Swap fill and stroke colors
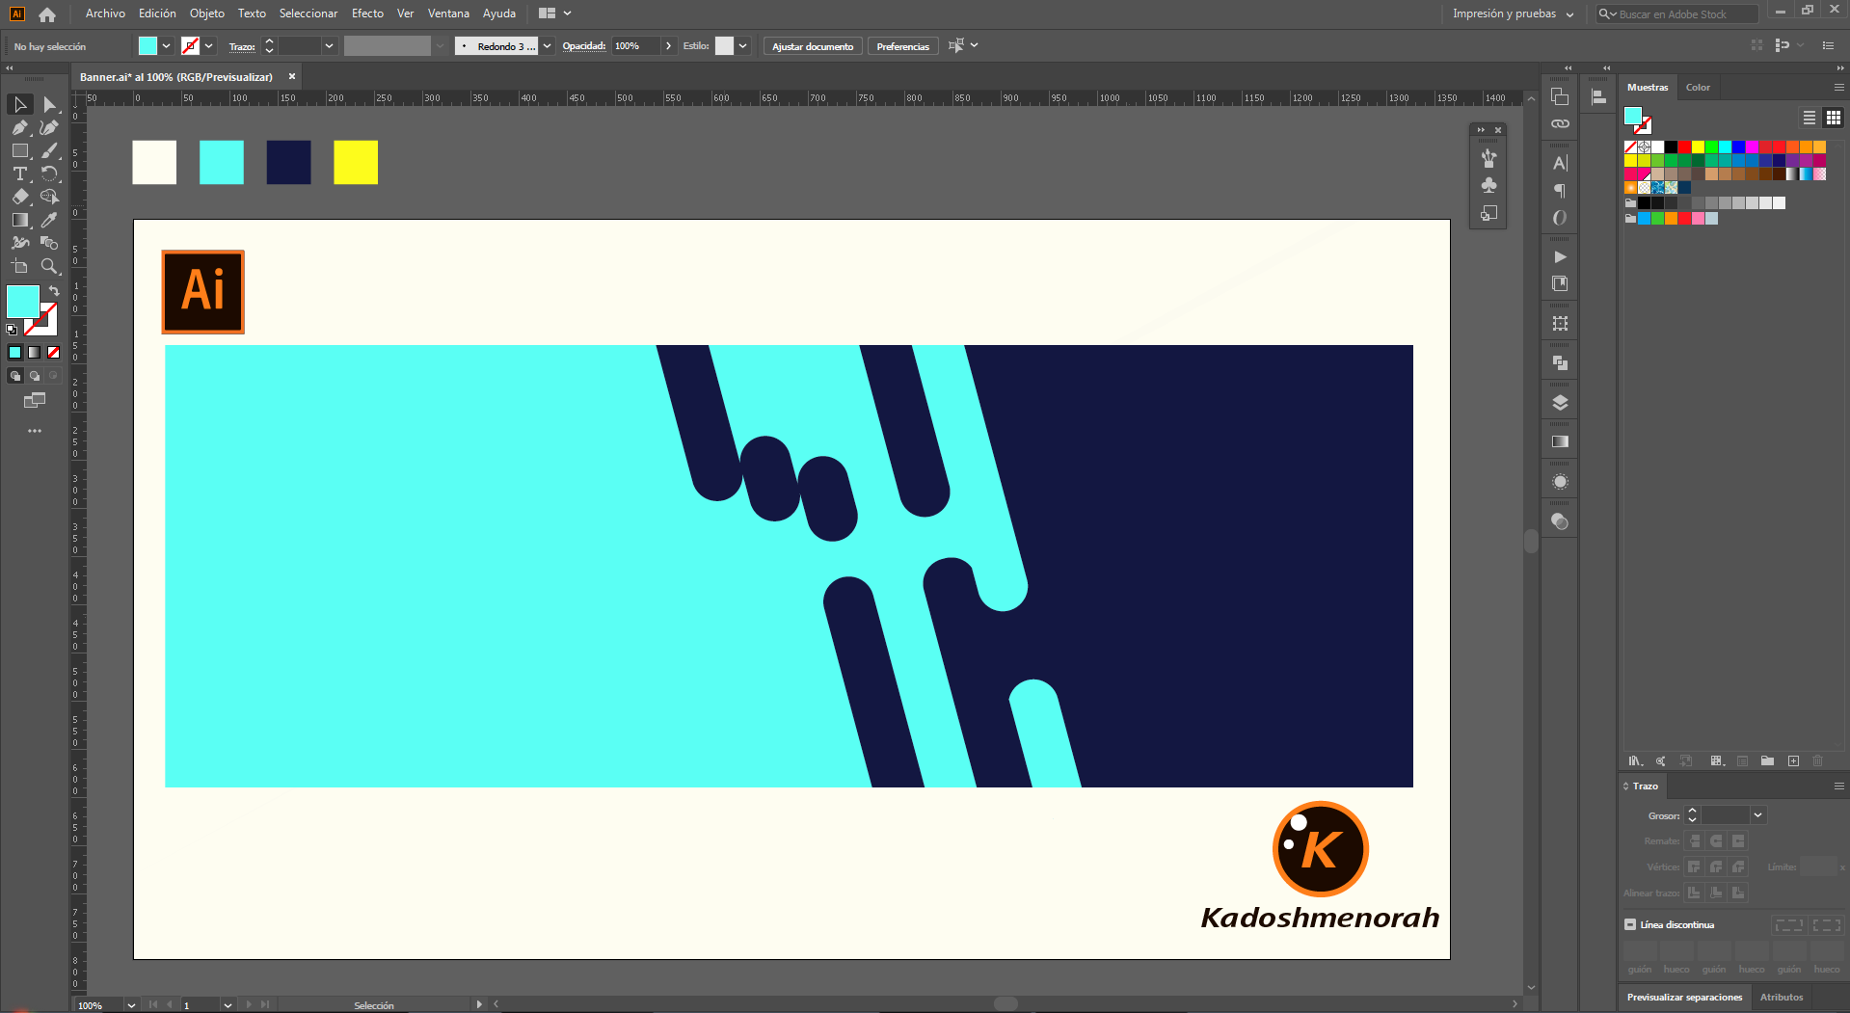Image resolution: width=1850 pixels, height=1013 pixels. click(54, 290)
